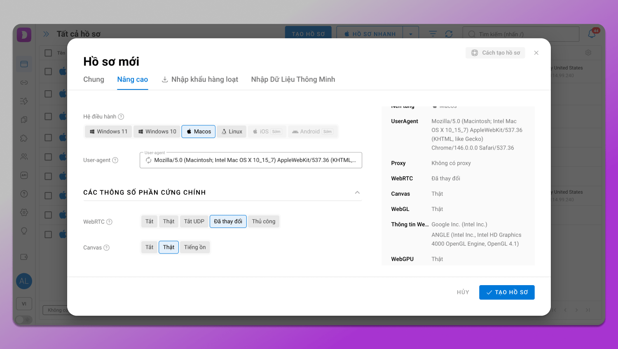
Task: Click the help icon beside WebRTC label
Action: coord(109,222)
